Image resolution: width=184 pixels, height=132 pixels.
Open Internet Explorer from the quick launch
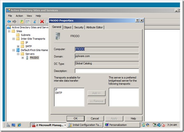19,125
